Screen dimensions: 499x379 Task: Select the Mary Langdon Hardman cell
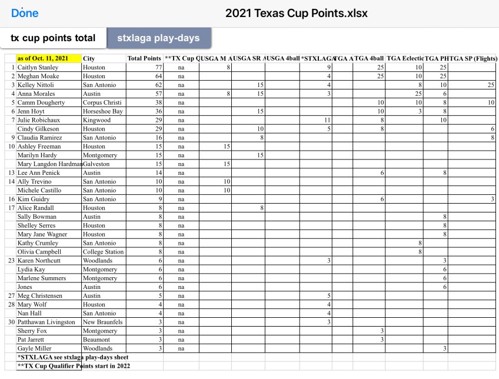coord(49,164)
